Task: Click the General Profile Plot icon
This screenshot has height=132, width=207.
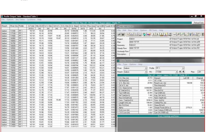Action: [182, 34]
